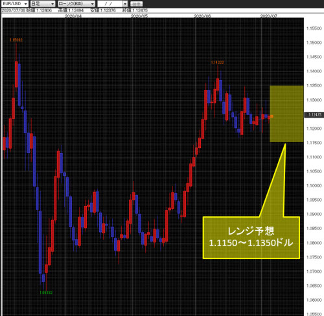This screenshot has height=316, width=324.
Task: Click the 1.10000 price axis label
Action: coord(314,185)
